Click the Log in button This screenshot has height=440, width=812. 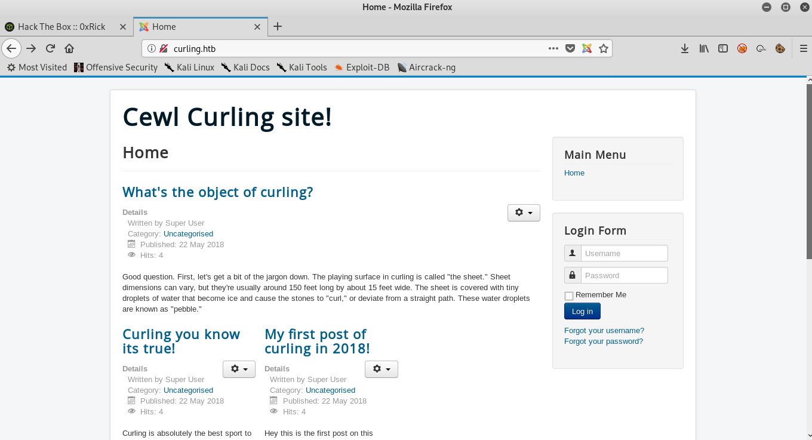(x=582, y=311)
